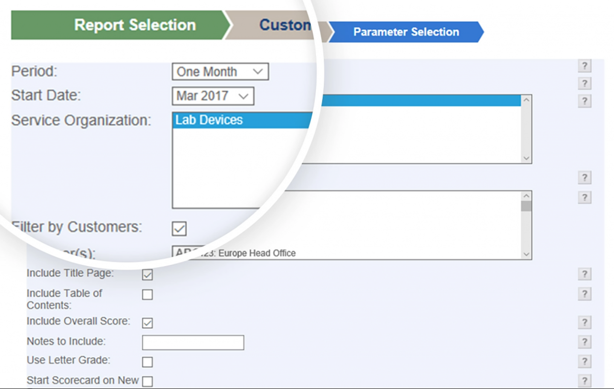Click the help icon for Use Letter Grade
This screenshot has width=614, height=389.
coord(585,361)
